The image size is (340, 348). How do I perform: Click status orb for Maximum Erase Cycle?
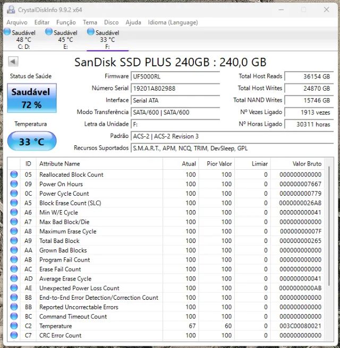(x=14, y=231)
